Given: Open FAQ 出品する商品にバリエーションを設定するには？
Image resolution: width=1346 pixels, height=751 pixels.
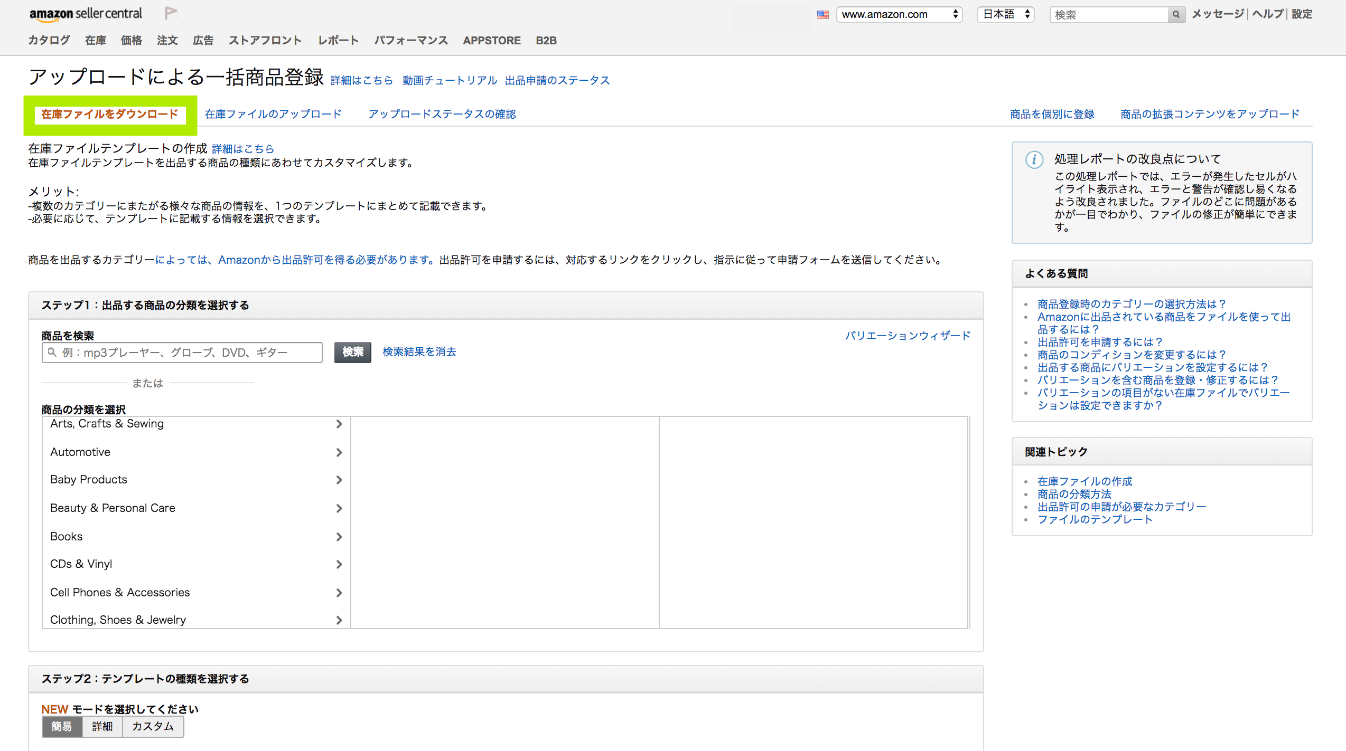Looking at the screenshot, I should pos(1153,368).
